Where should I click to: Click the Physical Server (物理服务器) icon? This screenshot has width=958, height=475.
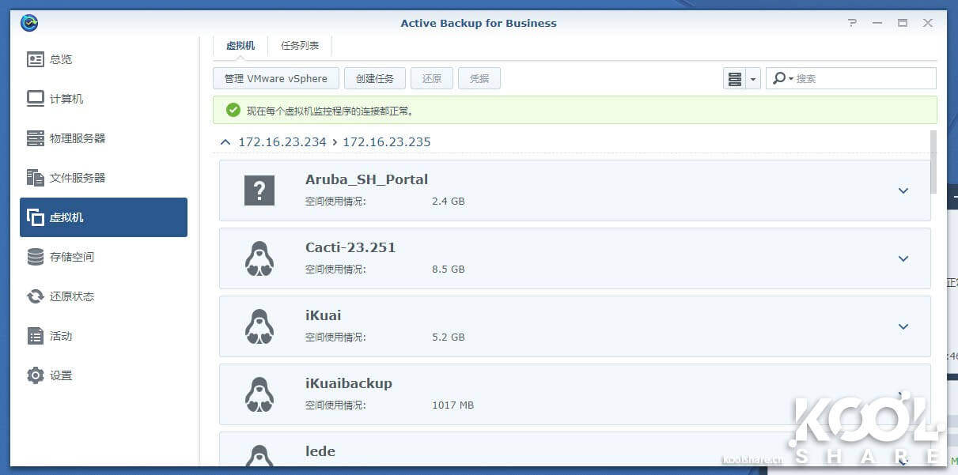click(36, 138)
